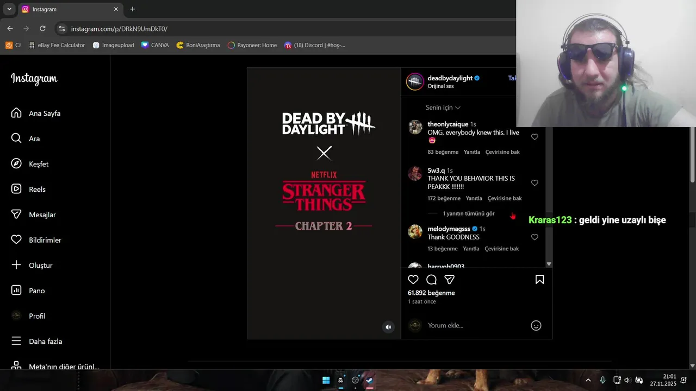Click Oluştur to create a post

coord(32,265)
